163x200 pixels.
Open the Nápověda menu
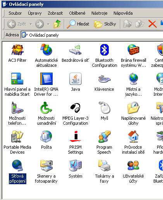tap(123, 13)
